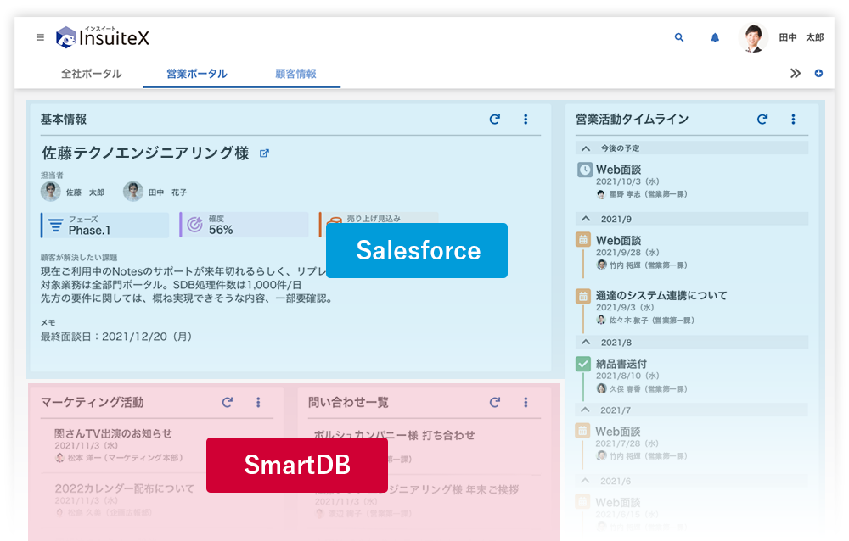Open 通達のシステム連携について entry
The height and width of the screenshot is (541, 849).
(661, 295)
